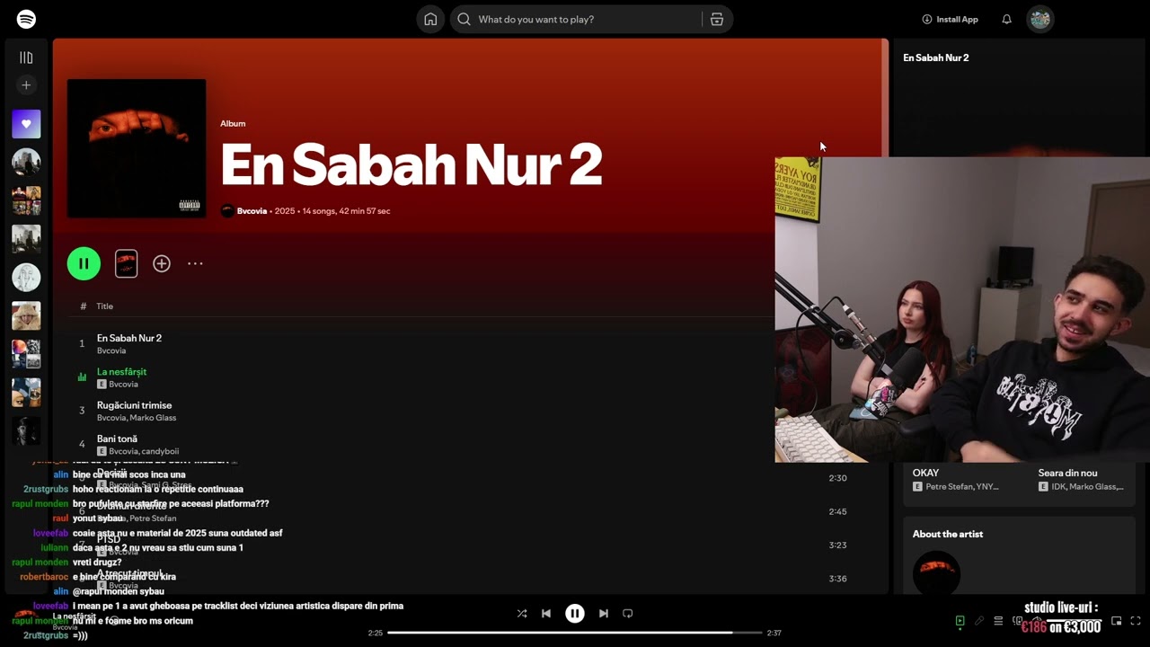Image resolution: width=1150 pixels, height=647 pixels.
Task: Open Liked Songs in sidebar
Action: coord(26,124)
